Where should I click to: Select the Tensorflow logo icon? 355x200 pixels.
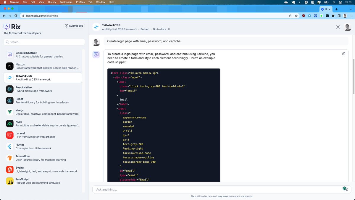pyautogui.click(x=10, y=158)
